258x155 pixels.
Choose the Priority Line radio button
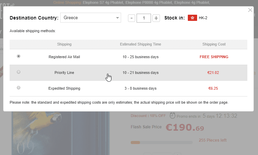(x=19, y=72)
